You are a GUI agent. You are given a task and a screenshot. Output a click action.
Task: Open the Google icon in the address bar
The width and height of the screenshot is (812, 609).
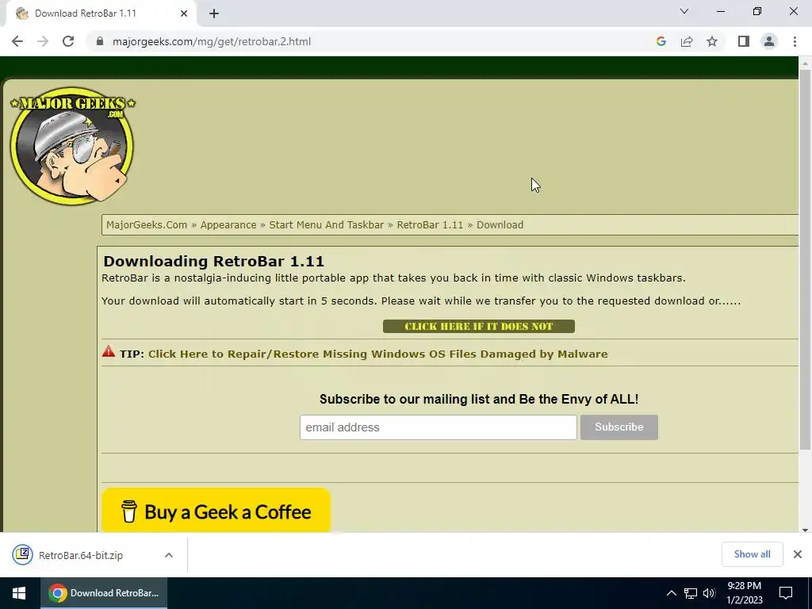(661, 41)
